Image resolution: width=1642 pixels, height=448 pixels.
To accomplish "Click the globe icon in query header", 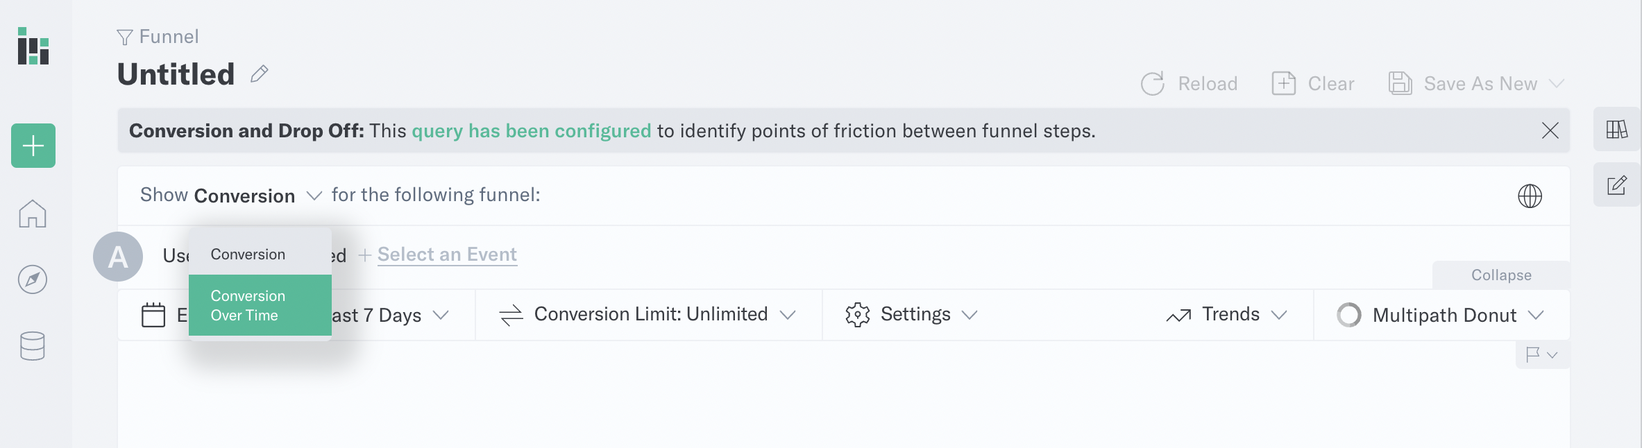I will pos(1530,196).
